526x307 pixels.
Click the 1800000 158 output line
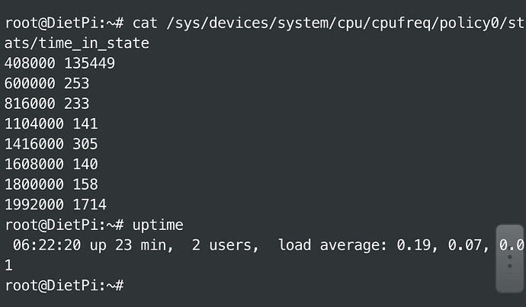click(x=51, y=184)
